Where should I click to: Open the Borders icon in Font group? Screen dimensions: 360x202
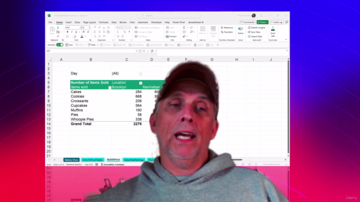coord(67,36)
